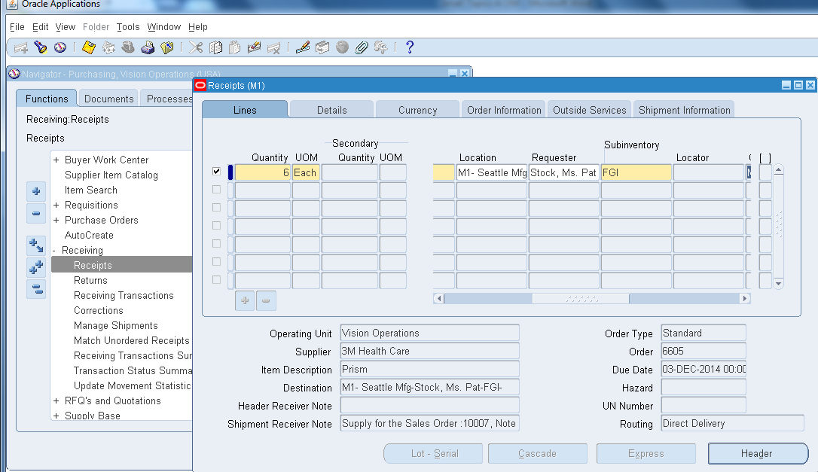Screen dimensions: 818x472
Task: Click Navigator expand all children button
Action: coord(36,245)
